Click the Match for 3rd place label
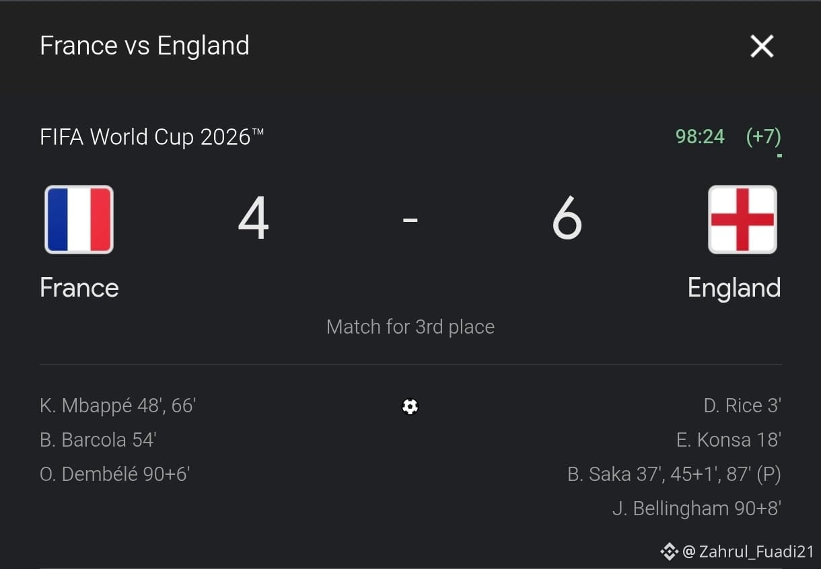 (x=410, y=327)
